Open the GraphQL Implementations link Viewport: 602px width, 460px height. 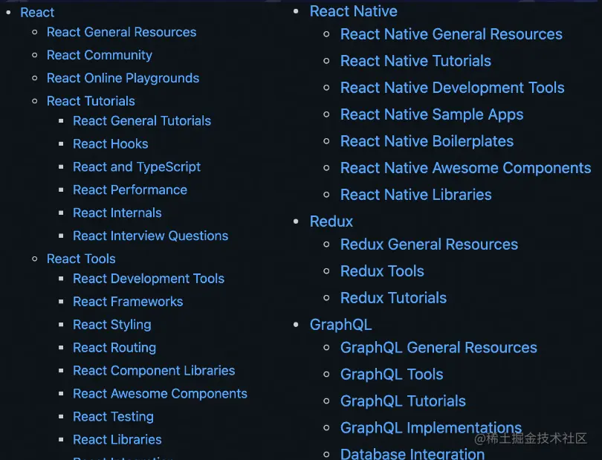[x=431, y=427]
